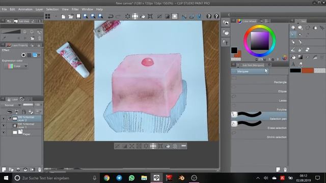Choose the Polyline sub tool
Image resolution: width=326 pixels, height=183 pixels.
pyautogui.click(x=259, y=107)
